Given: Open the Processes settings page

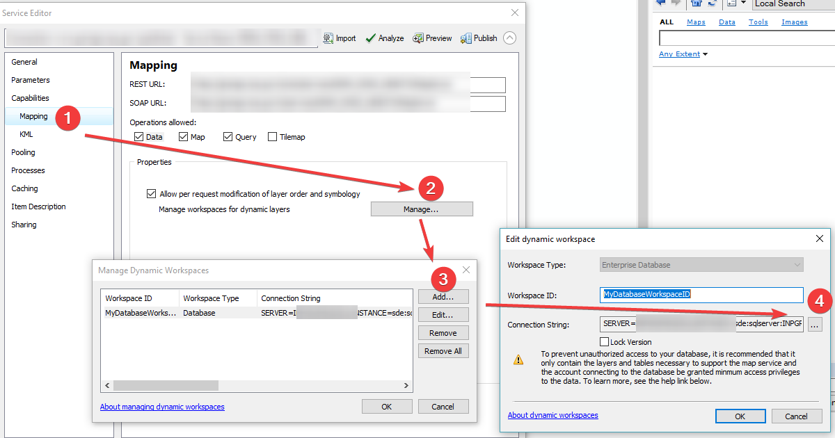Looking at the screenshot, I should coord(28,170).
